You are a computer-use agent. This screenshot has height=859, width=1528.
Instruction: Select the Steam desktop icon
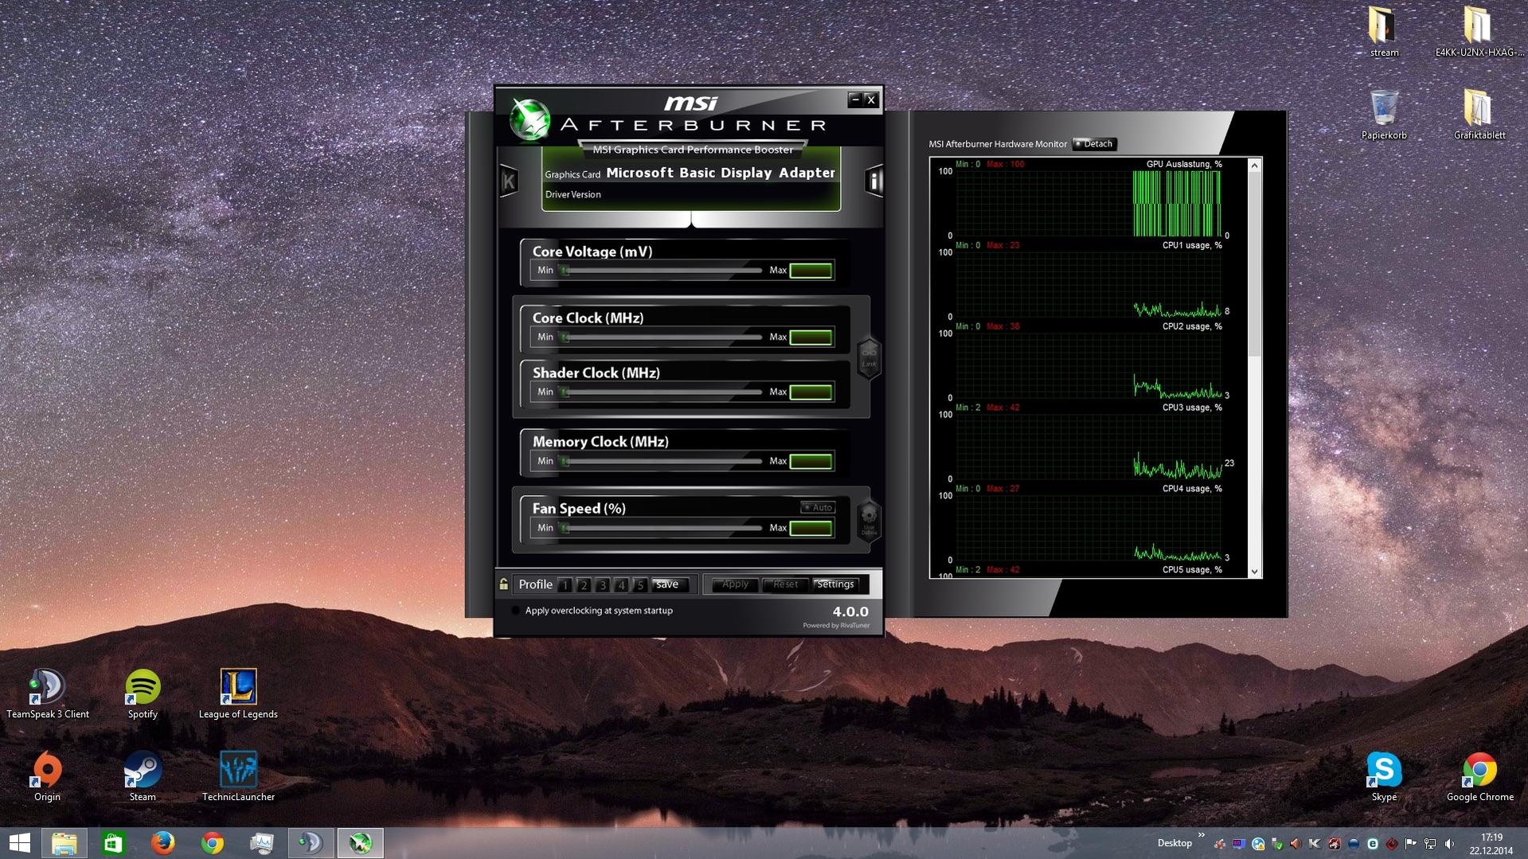pos(143,776)
